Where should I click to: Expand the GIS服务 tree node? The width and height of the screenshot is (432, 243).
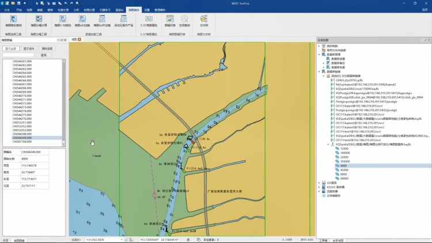click(319, 183)
